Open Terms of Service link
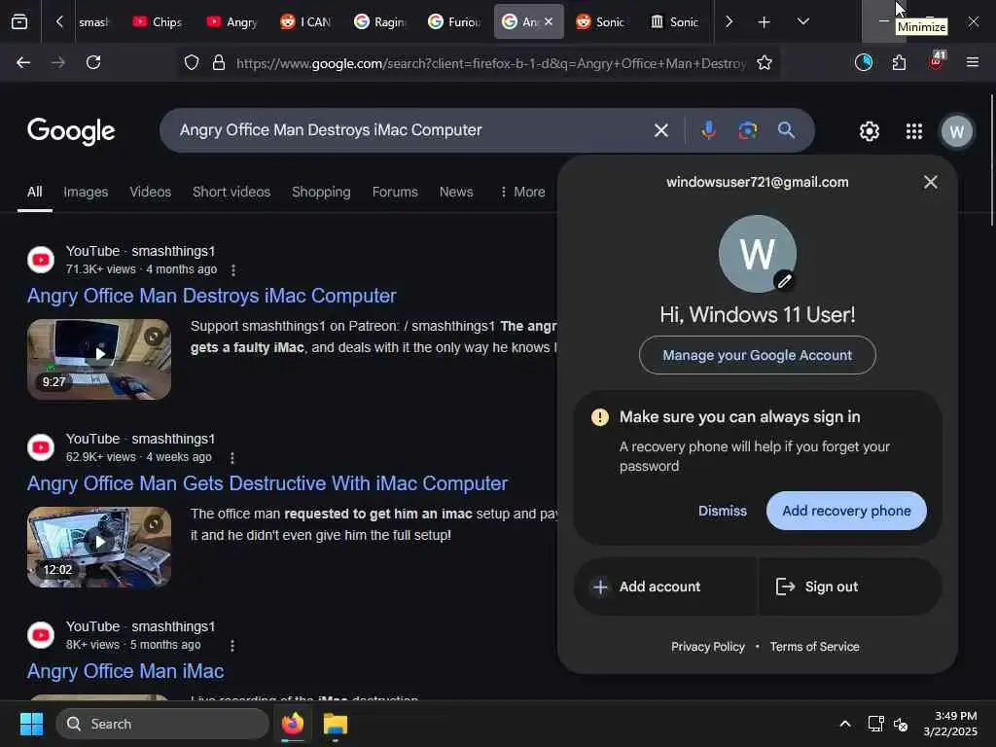Image resolution: width=996 pixels, height=747 pixels. tap(814, 647)
